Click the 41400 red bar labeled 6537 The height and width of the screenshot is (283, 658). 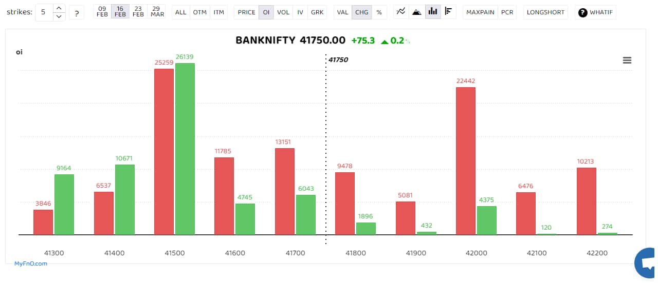click(104, 213)
